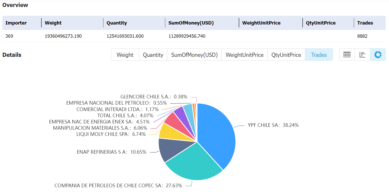Click the WeightUnitPrice column header
This screenshot has width=389, height=195.
261,23
